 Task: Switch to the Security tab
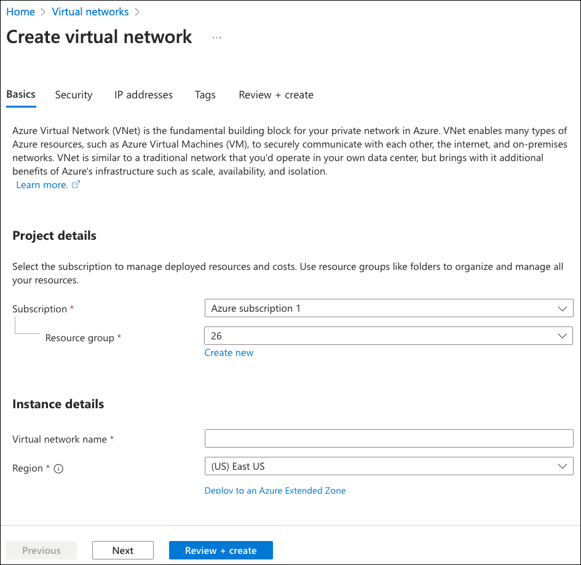click(74, 95)
